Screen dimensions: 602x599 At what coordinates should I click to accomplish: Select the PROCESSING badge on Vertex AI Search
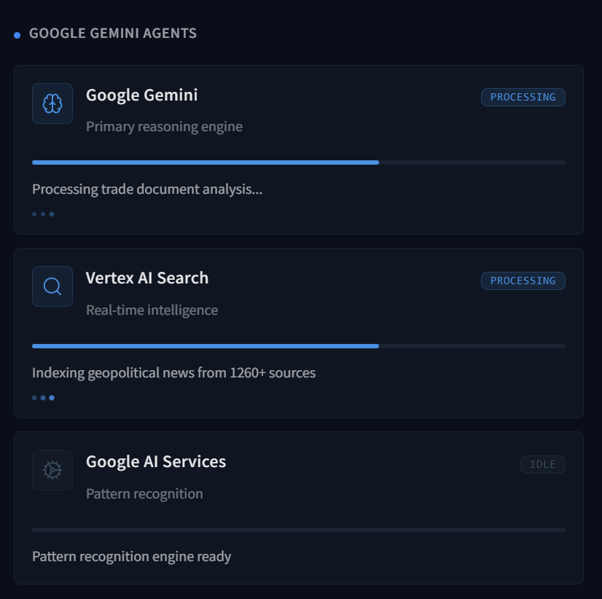523,281
